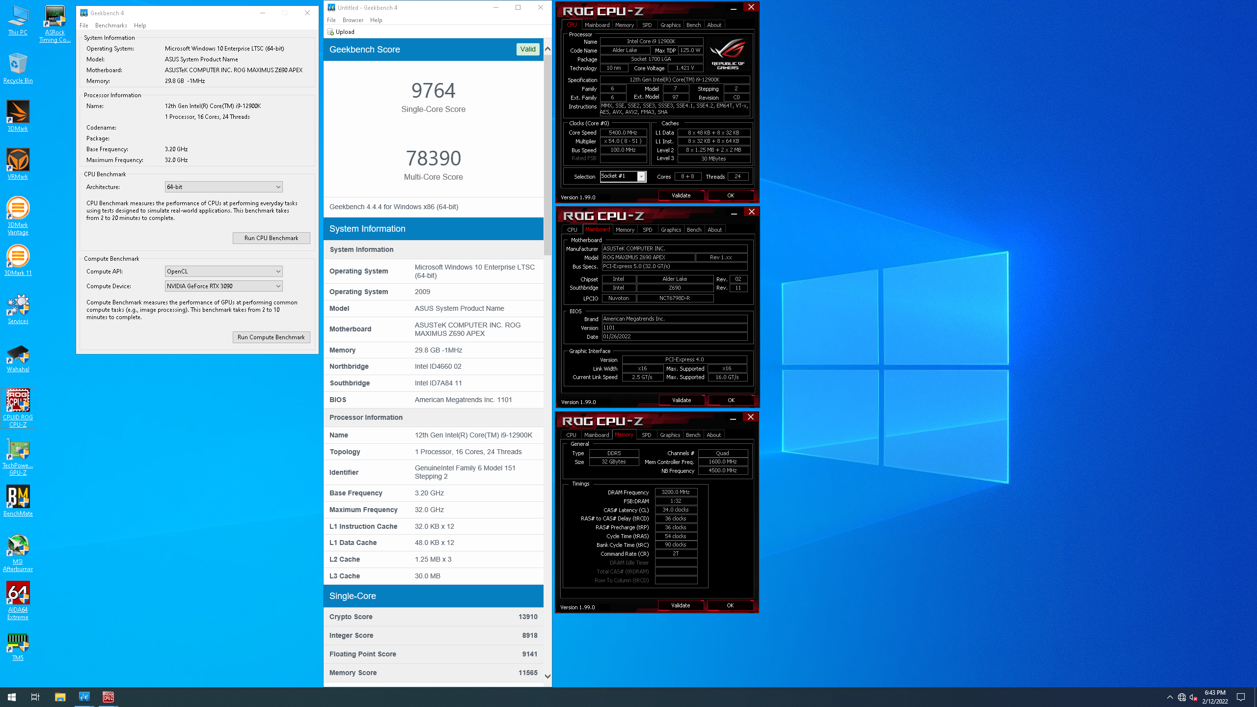Switch to About tab in top CPU-Z window
1257x707 pixels.
point(714,25)
